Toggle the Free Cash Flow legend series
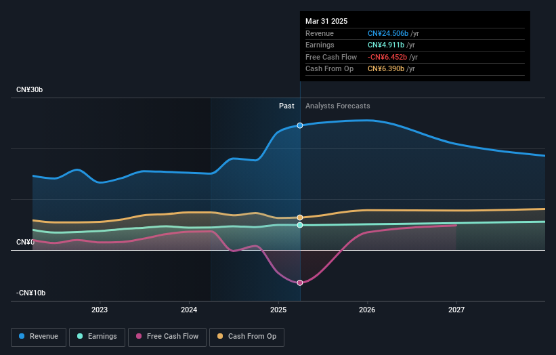Image resolution: width=556 pixels, height=355 pixels. pyautogui.click(x=167, y=337)
